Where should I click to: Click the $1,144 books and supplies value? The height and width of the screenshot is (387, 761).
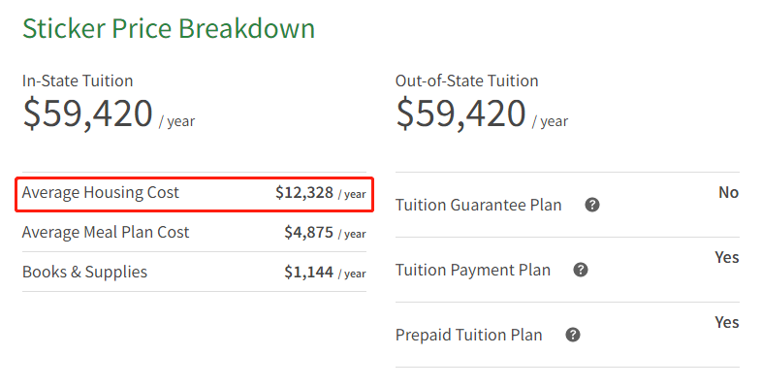coord(308,273)
